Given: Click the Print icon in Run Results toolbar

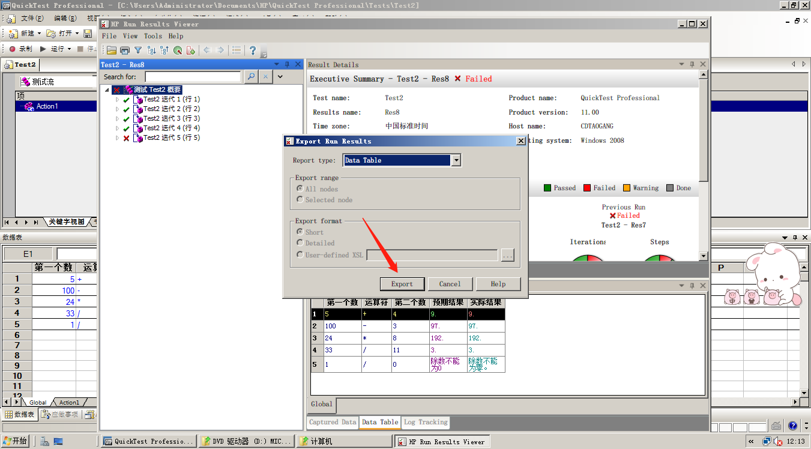Looking at the screenshot, I should (x=125, y=50).
